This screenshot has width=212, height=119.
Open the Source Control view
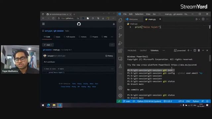(x=120, y=35)
